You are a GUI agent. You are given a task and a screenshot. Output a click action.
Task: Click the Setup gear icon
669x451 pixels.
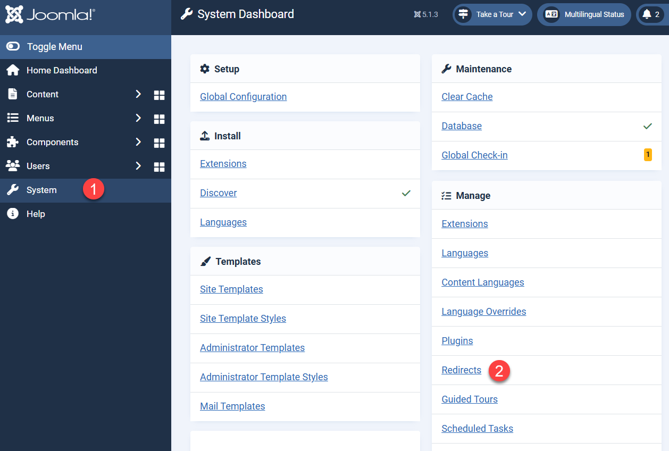[205, 68]
